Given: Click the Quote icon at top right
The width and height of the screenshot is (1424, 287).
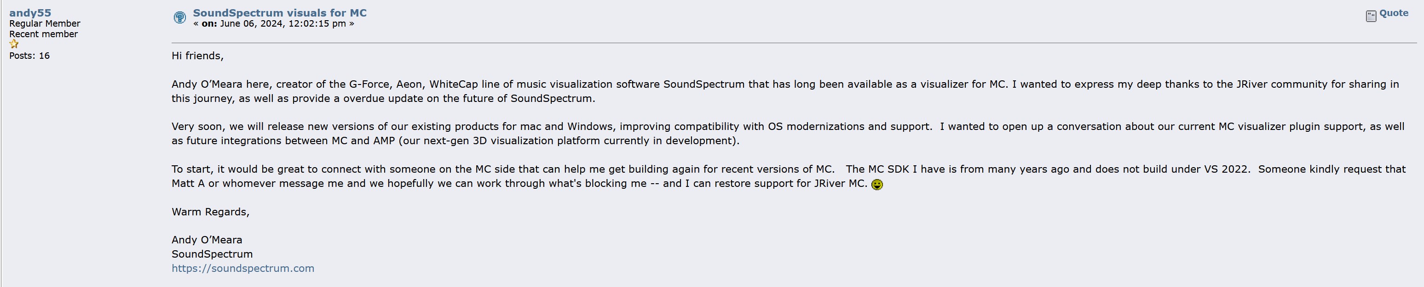Looking at the screenshot, I should (1370, 16).
